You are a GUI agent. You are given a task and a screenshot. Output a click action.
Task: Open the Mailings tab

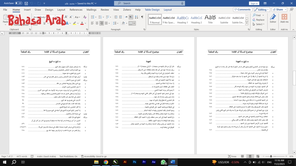(91, 10)
